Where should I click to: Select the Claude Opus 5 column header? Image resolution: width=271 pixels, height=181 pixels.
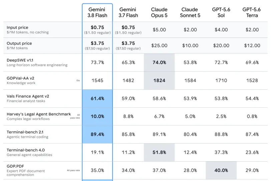pyautogui.click(x=159, y=12)
